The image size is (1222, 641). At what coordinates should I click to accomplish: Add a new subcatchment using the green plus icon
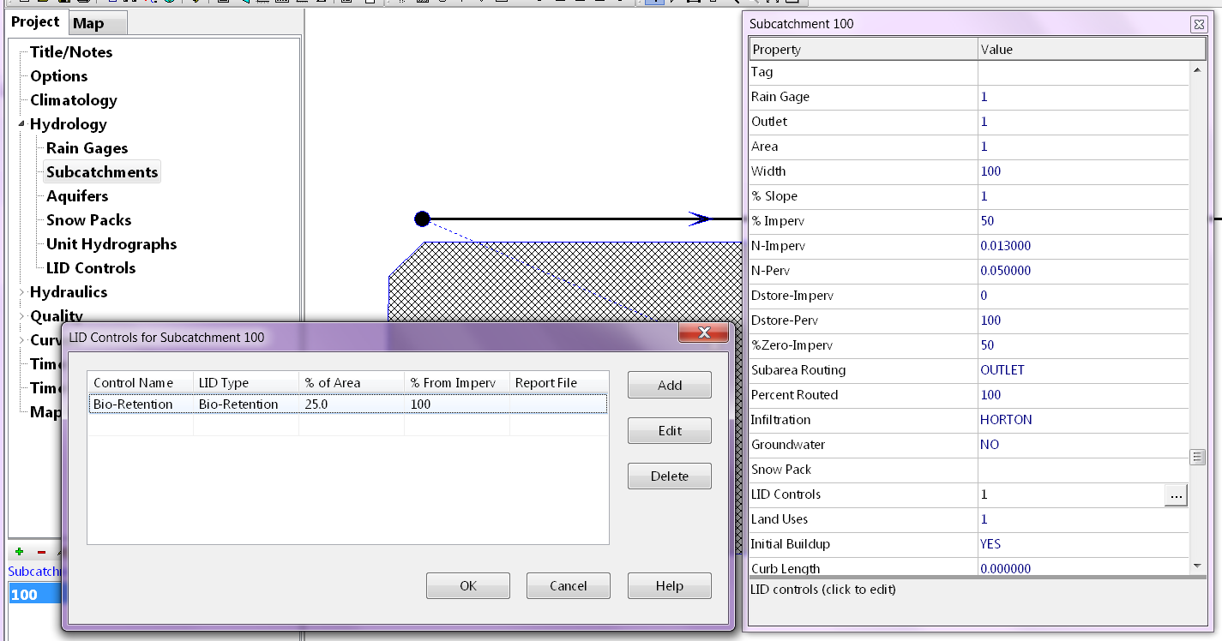(17, 552)
